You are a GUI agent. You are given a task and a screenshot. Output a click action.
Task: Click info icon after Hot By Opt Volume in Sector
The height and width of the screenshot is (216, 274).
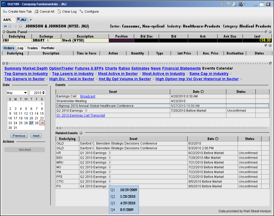tap(153, 79)
